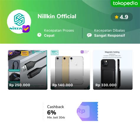
Task: Click the yellow star rating icon
Action: [116, 17]
